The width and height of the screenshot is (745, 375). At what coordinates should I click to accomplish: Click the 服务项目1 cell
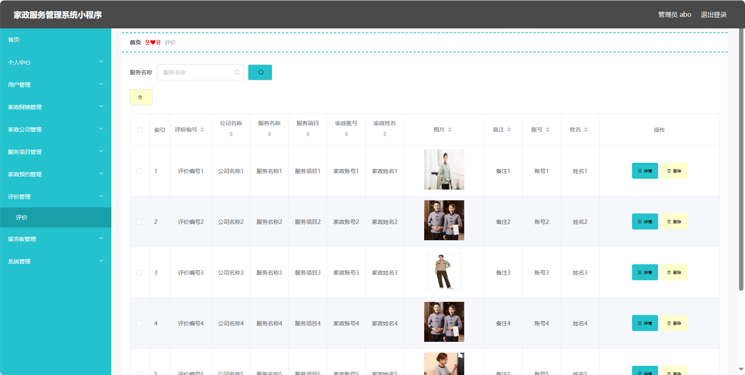(x=308, y=171)
